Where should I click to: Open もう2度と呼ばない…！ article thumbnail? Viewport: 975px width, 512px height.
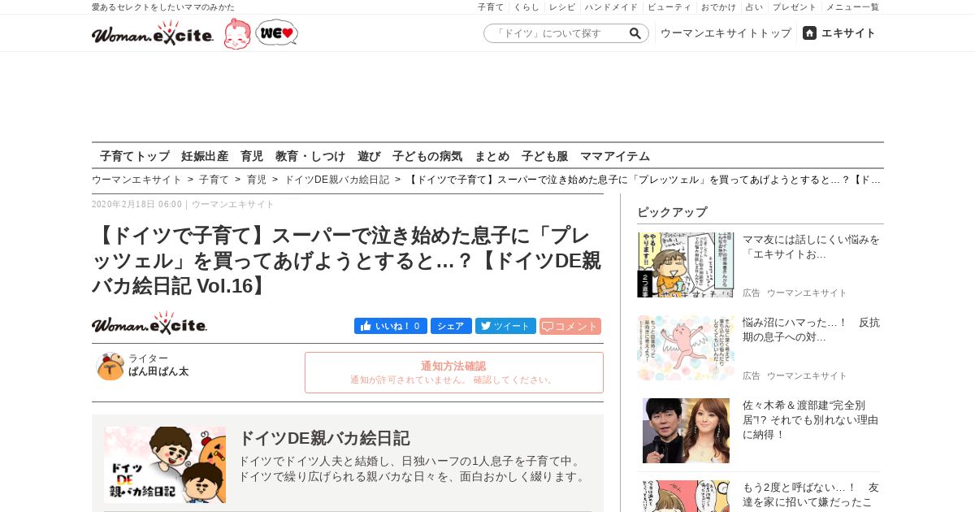tap(686, 496)
